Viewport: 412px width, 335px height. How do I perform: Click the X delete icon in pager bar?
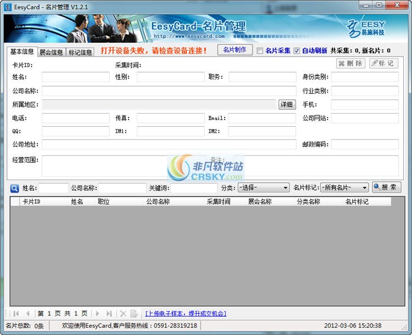pyautogui.click(x=123, y=313)
